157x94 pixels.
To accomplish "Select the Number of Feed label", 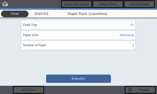I will (34, 45).
